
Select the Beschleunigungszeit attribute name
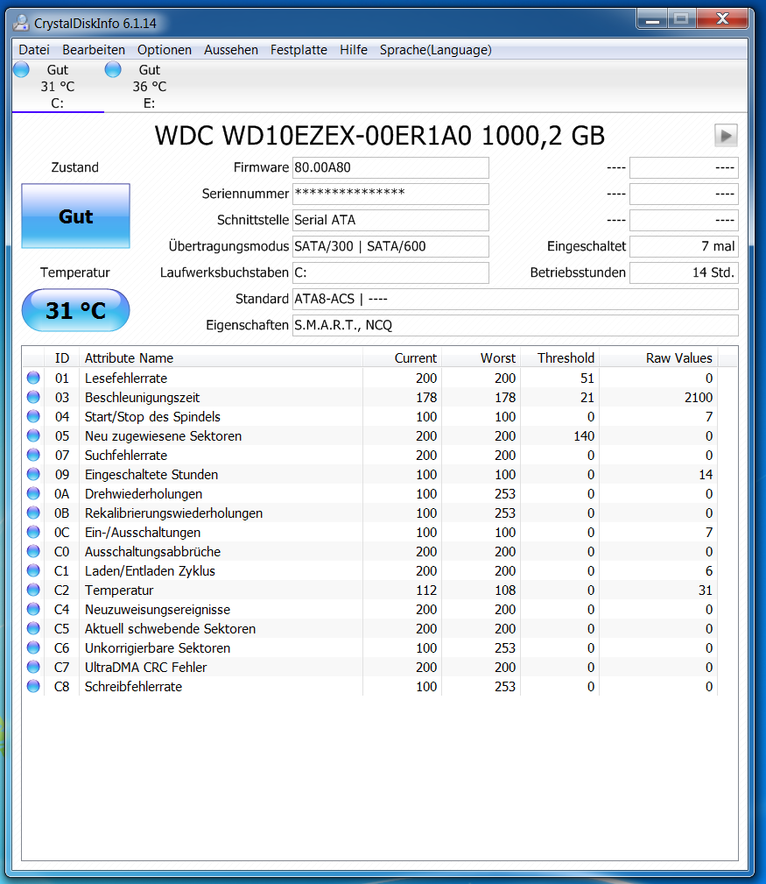click(x=142, y=398)
